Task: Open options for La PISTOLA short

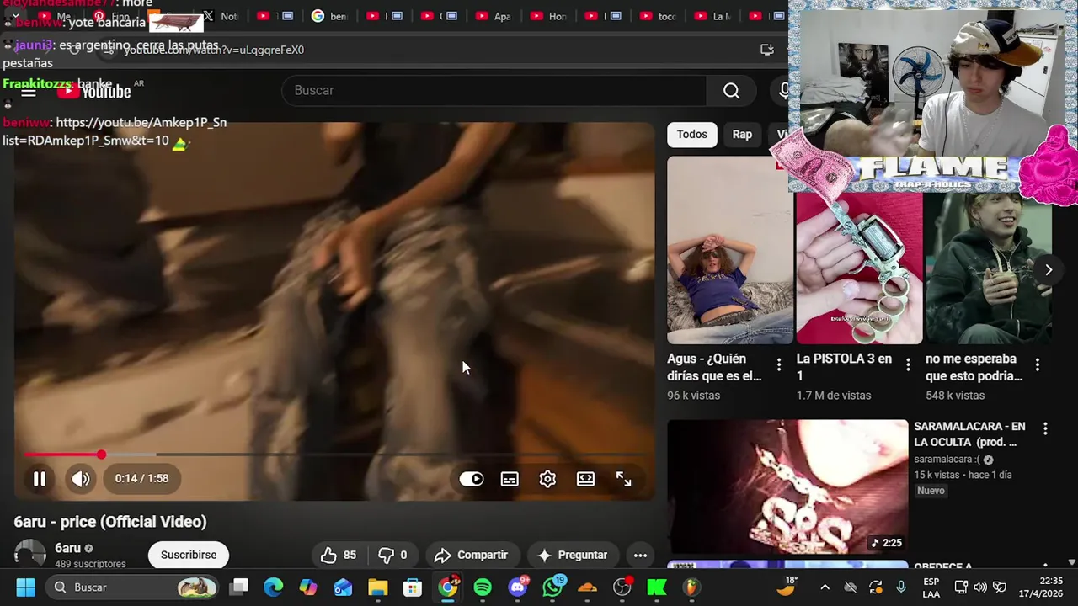Action: pos(908,364)
